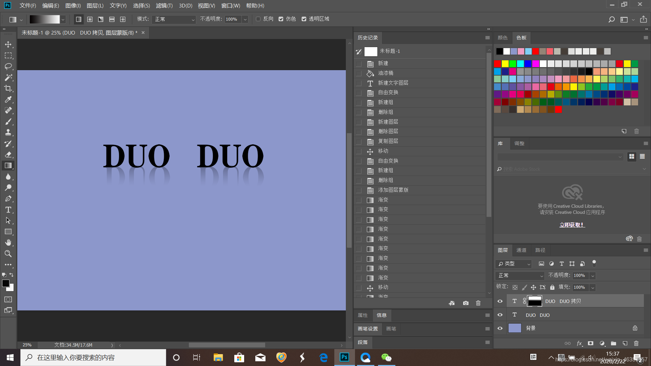651x366 pixels.
Task: Delete layer using Layers panel trash icon
Action: click(636, 343)
